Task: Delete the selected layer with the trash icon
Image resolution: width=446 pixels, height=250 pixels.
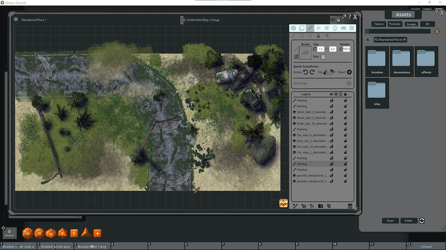Action: 350,206
